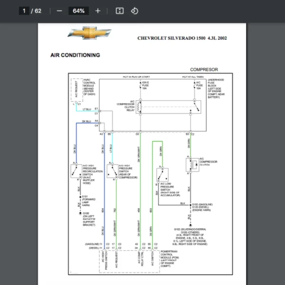Click the A/C compressor clutch symbol
Screen dimensions: 285x285
click(x=191, y=165)
